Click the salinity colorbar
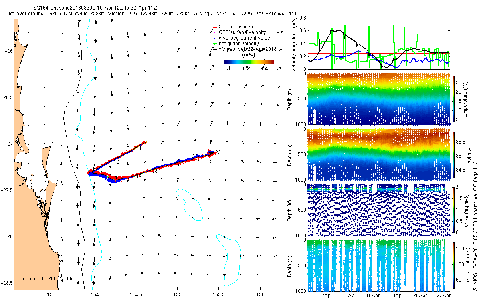Viewport: 481px width, 300px height. [454, 154]
